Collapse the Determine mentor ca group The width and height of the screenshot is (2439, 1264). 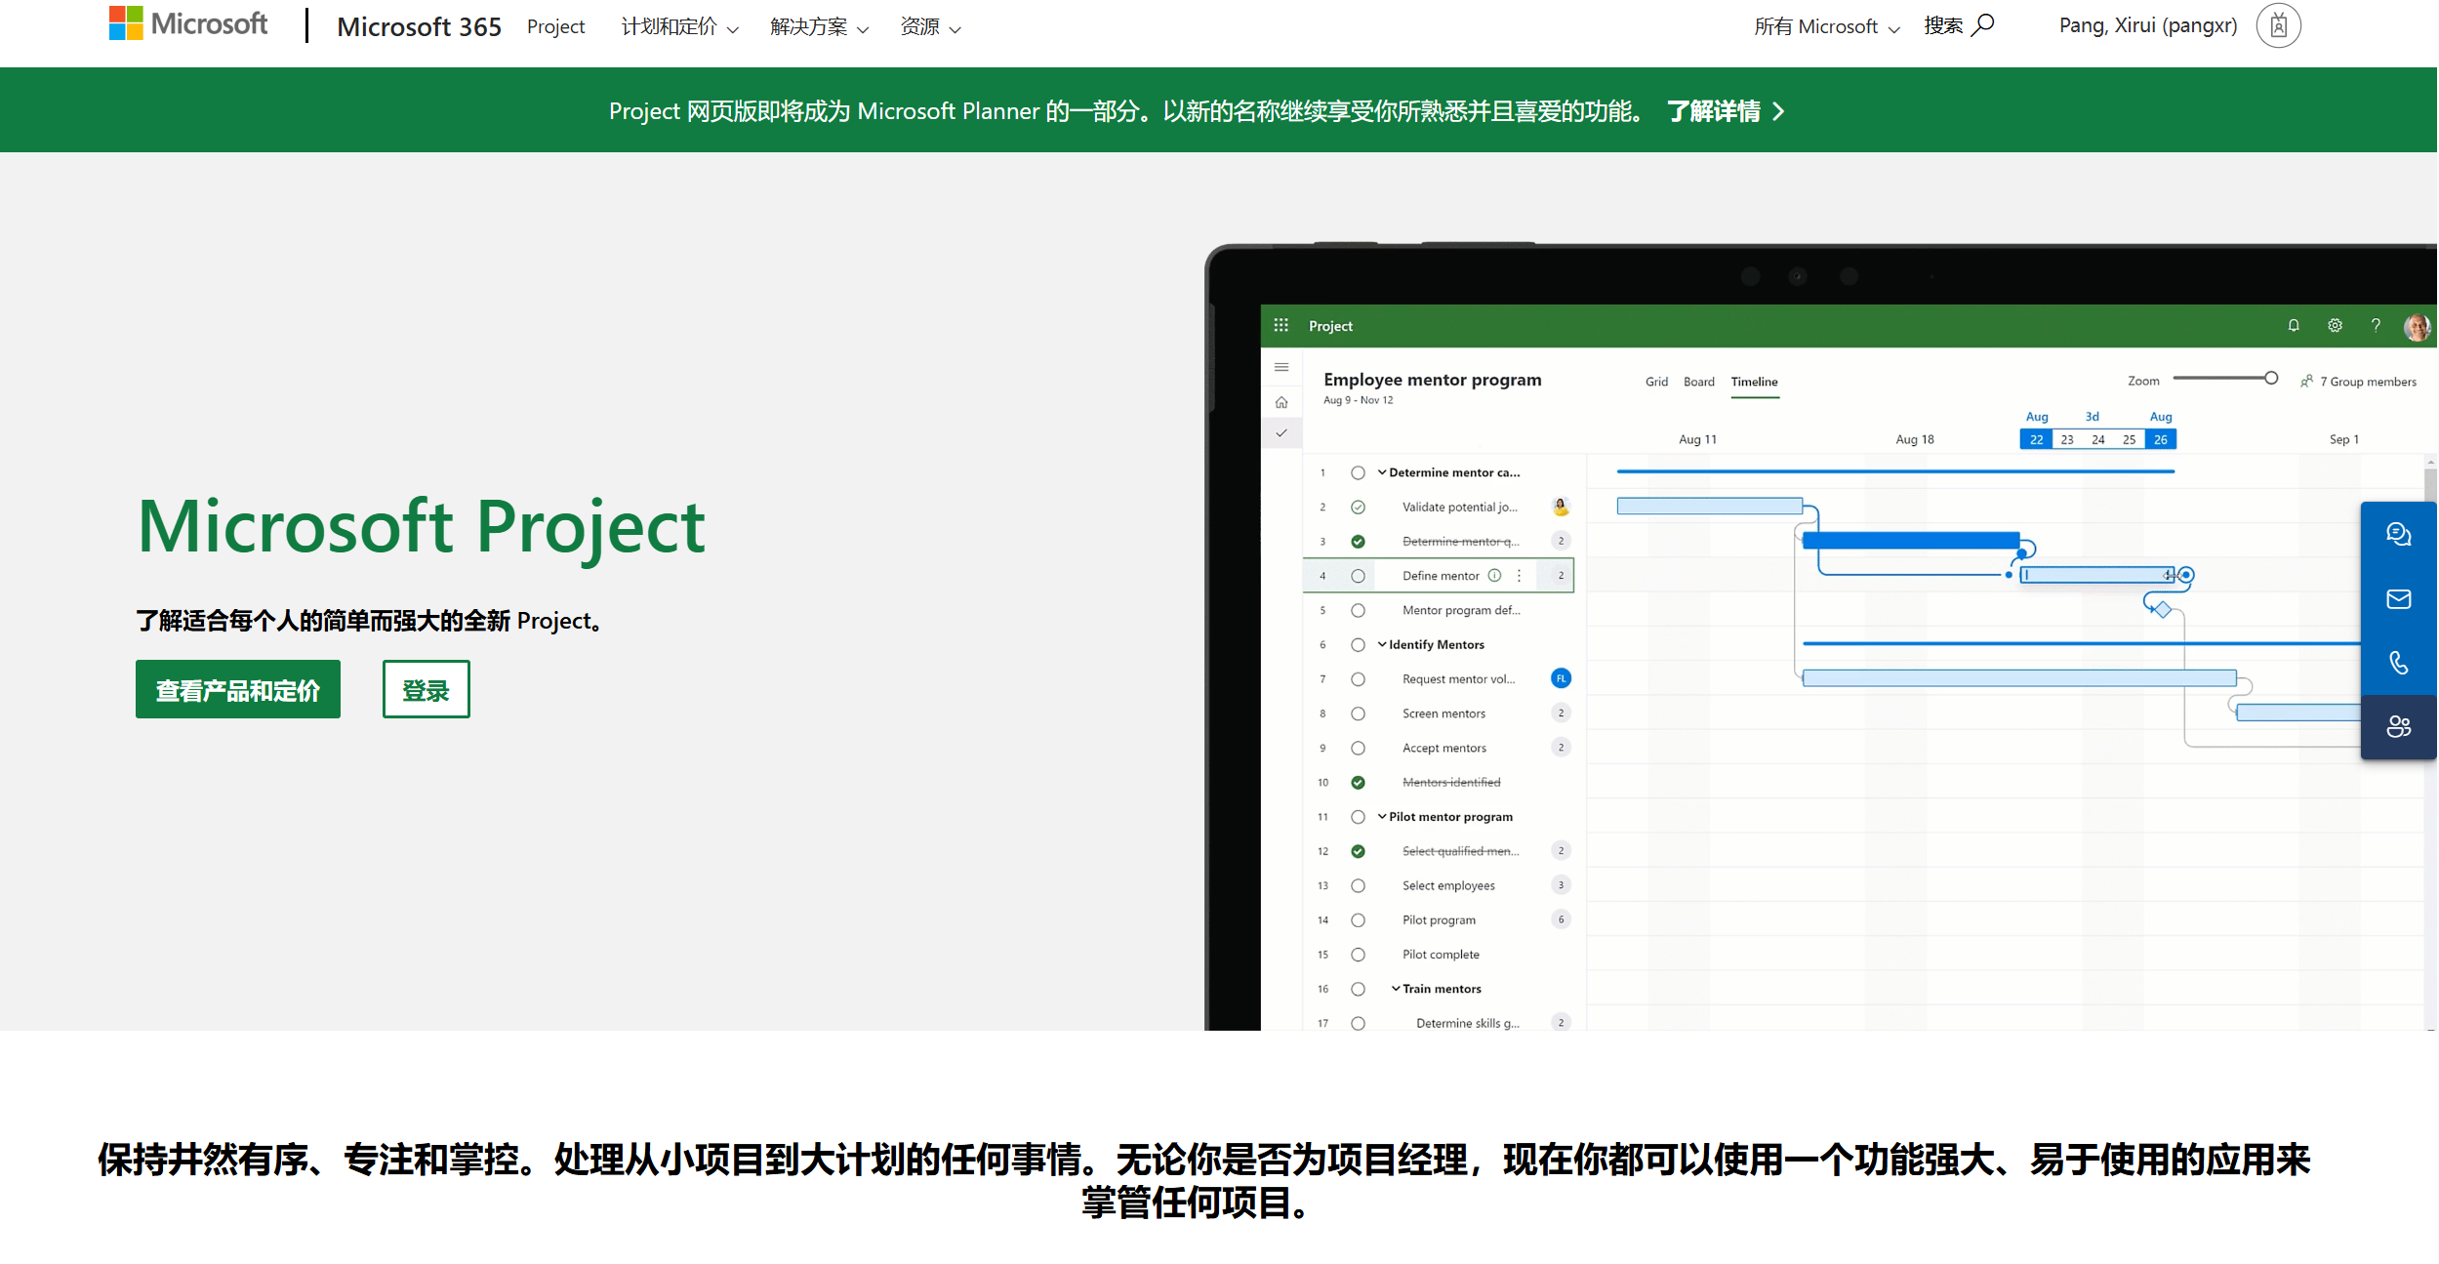point(1382,471)
